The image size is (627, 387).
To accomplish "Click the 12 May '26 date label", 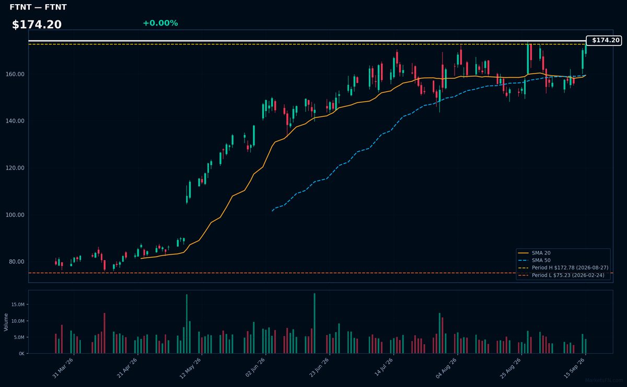I will pos(191,368).
